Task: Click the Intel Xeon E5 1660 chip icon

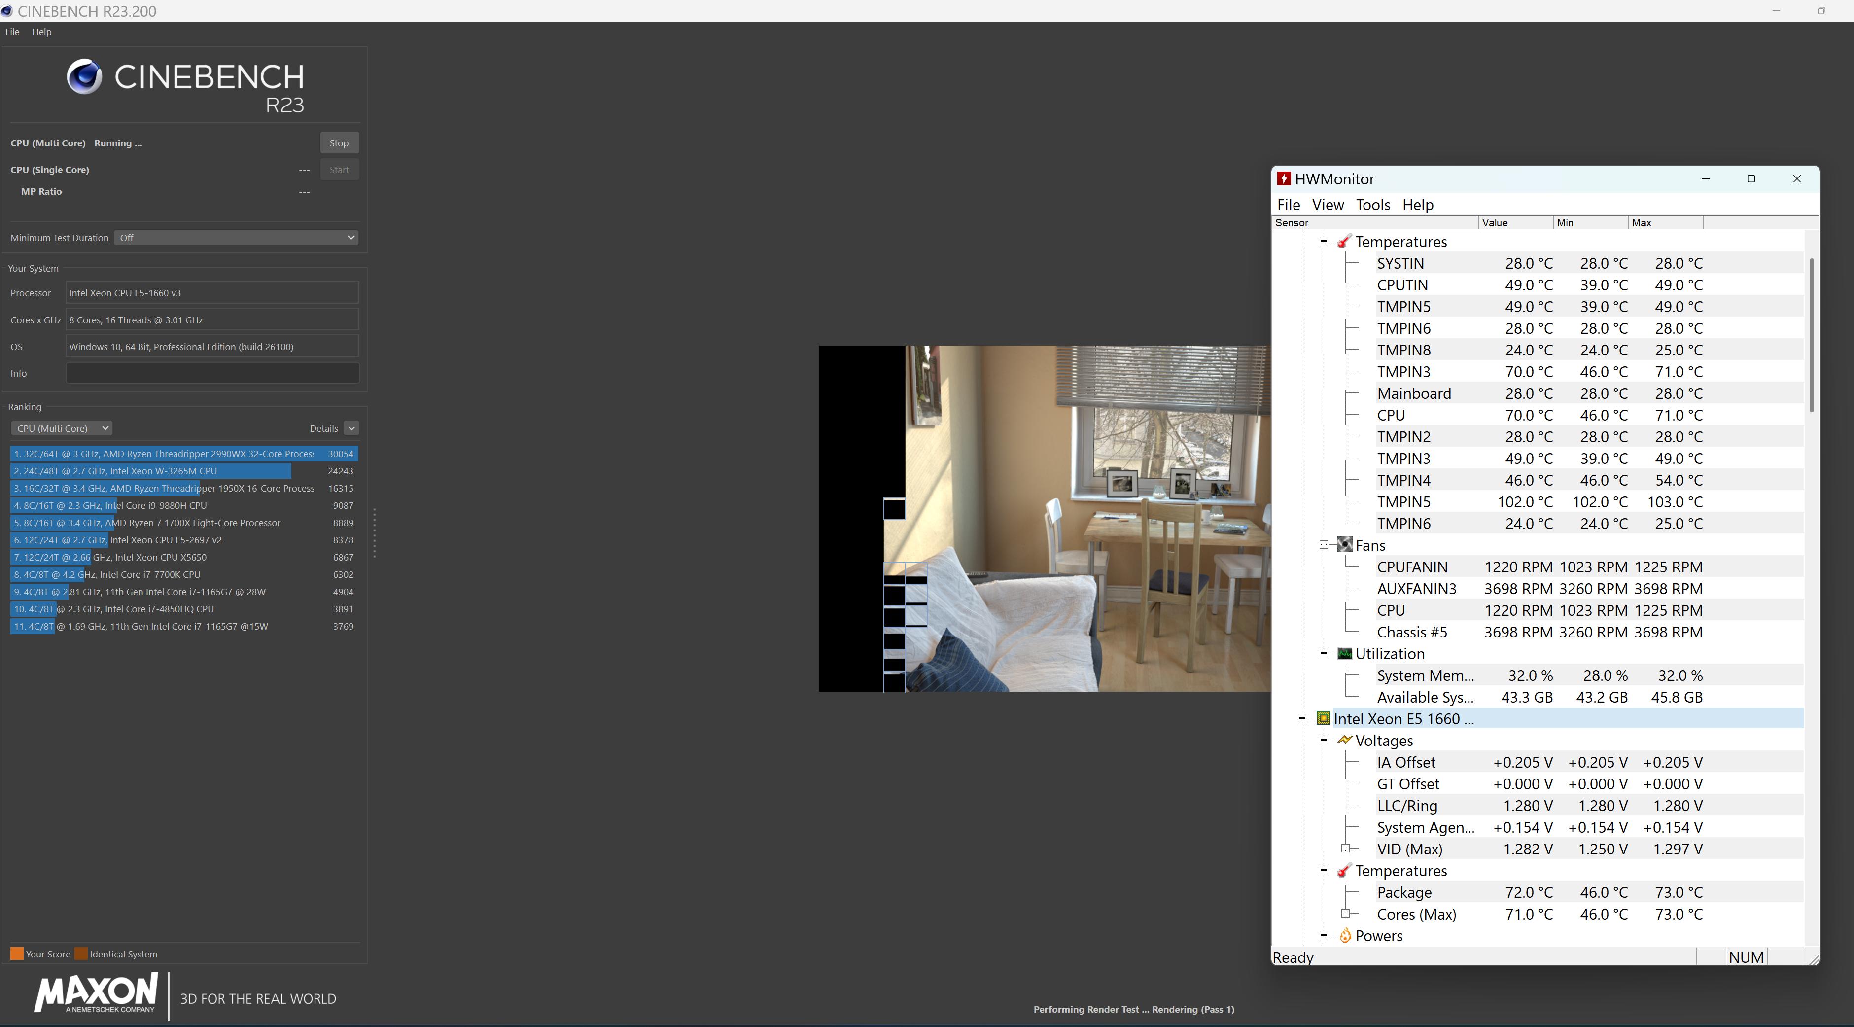Action: pos(1323,718)
